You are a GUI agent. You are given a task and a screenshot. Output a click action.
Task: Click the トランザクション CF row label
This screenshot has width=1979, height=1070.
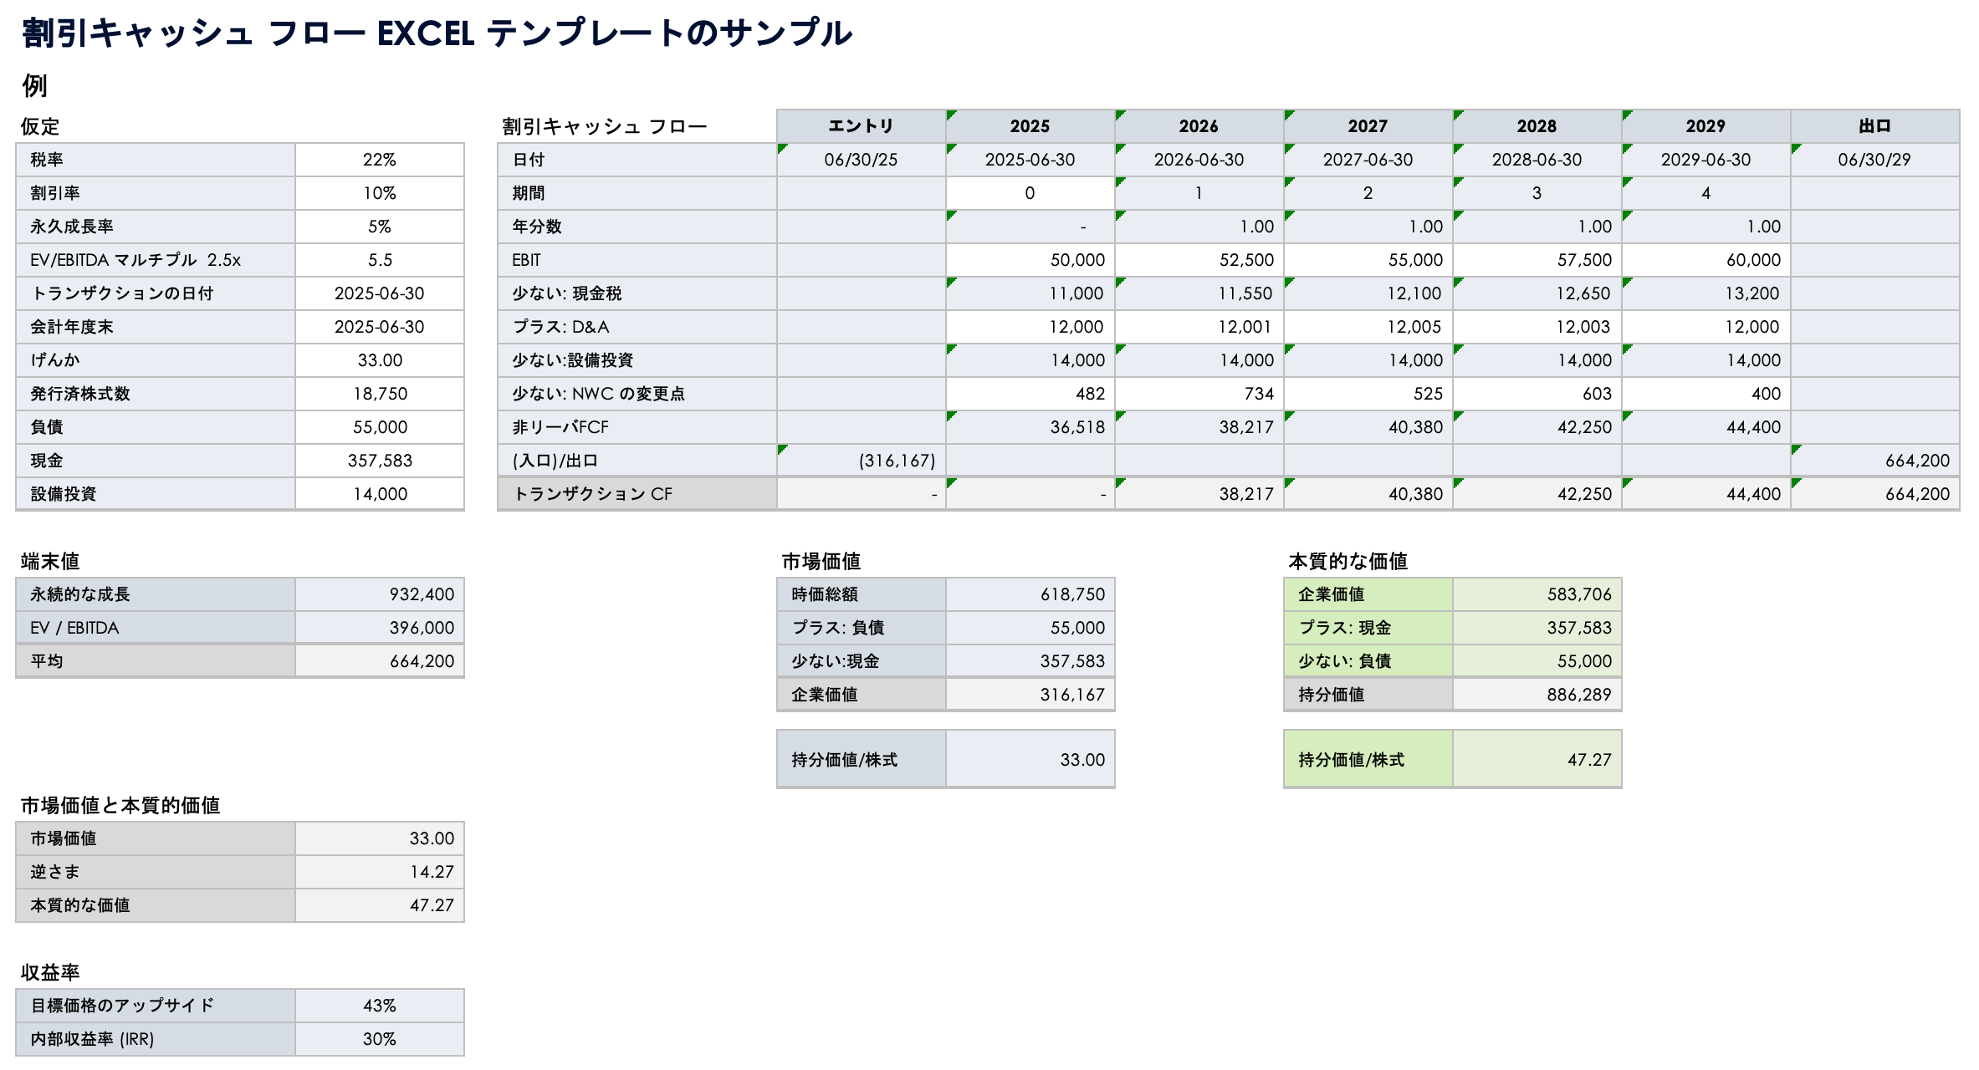[637, 494]
